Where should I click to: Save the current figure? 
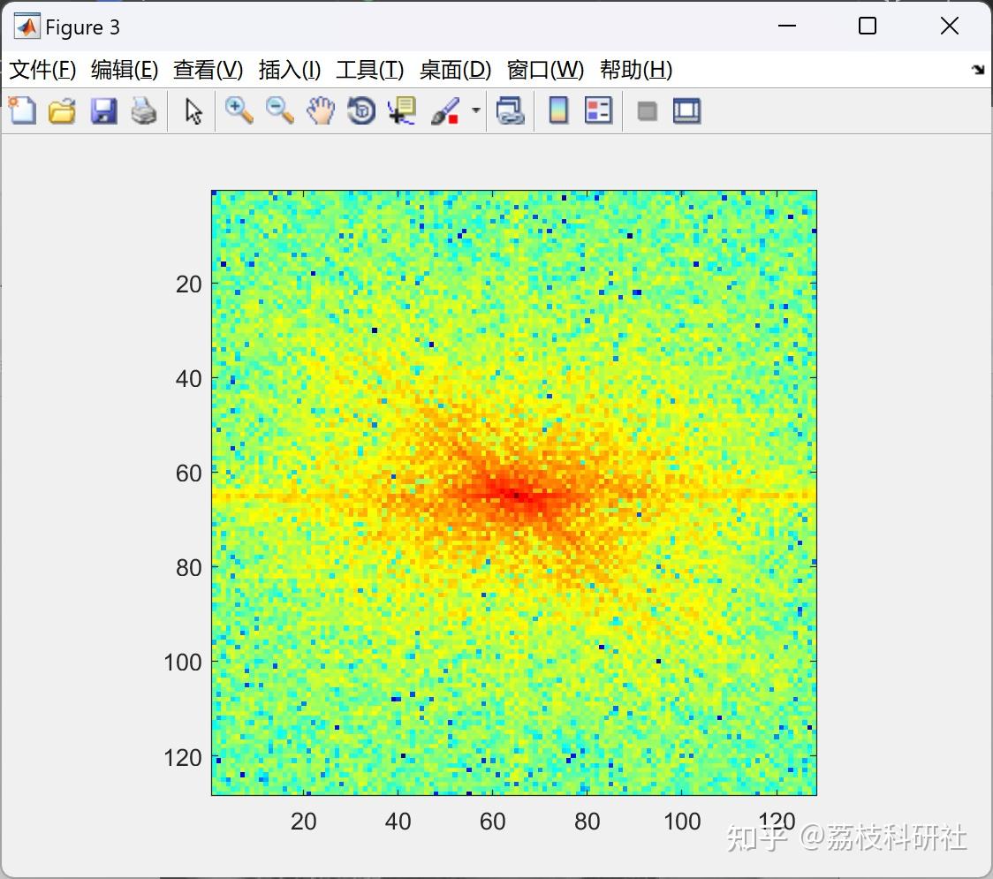102,110
